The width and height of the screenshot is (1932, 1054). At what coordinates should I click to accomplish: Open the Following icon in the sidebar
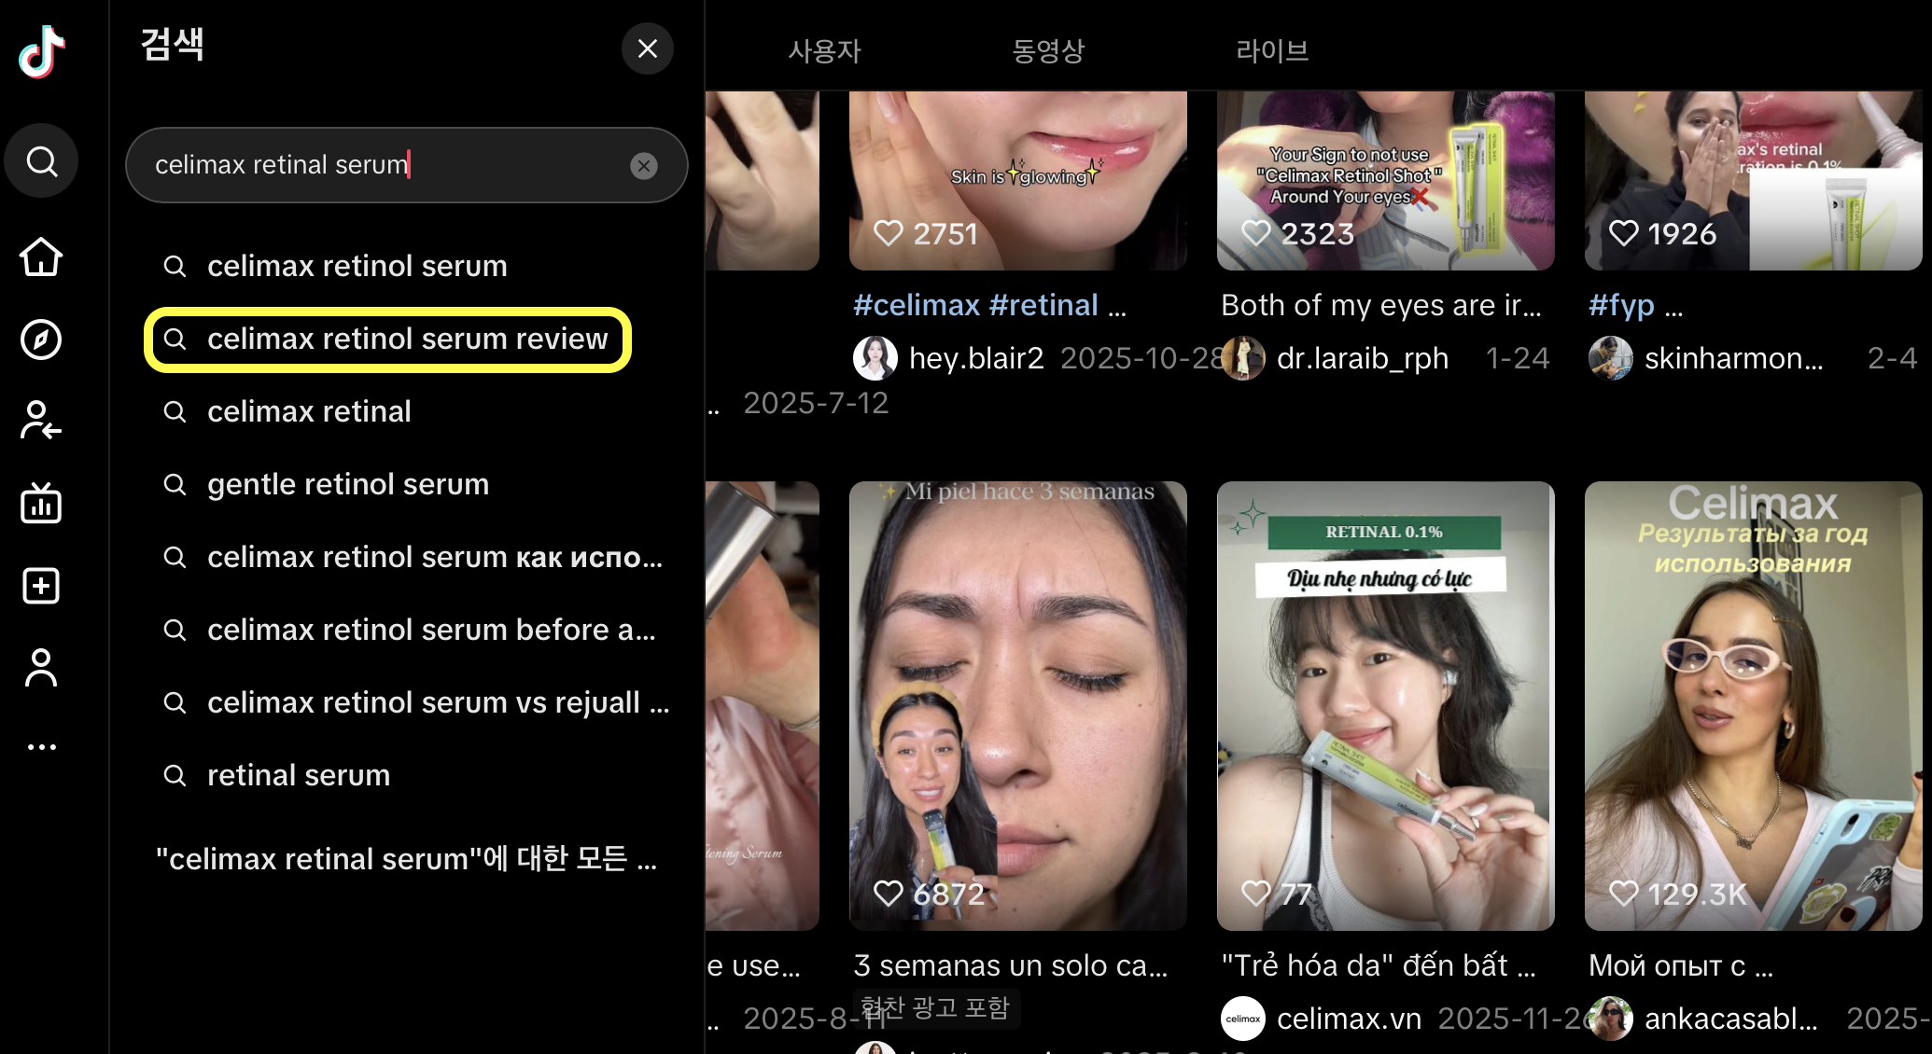pos(41,421)
